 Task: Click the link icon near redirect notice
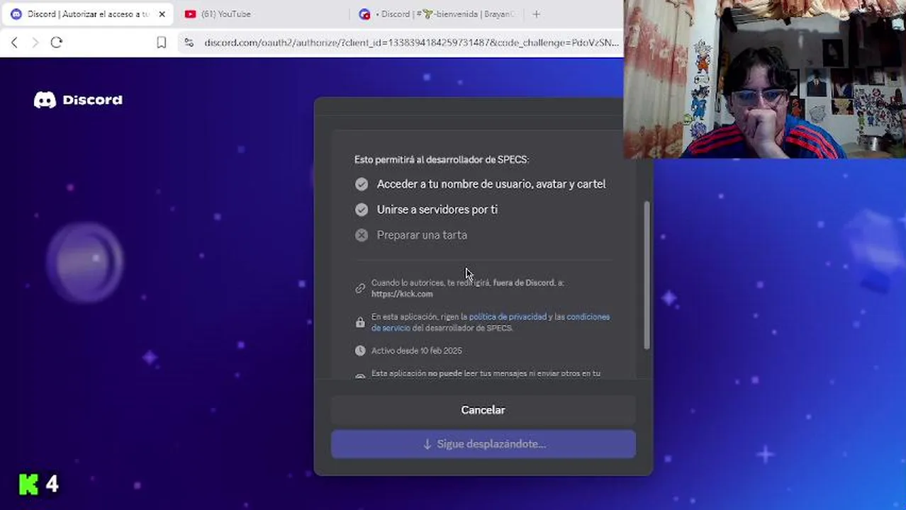click(x=360, y=288)
